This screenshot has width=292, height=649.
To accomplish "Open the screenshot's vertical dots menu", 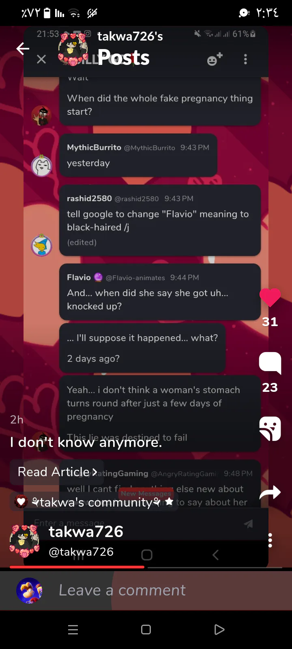I will (x=245, y=59).
